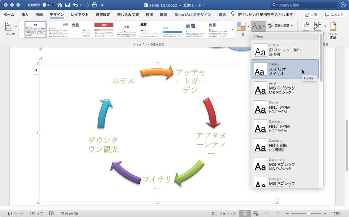Open the Quick Access toolbar customize arrow
Screen dimensions: 349x217
(x=102, y=5)
